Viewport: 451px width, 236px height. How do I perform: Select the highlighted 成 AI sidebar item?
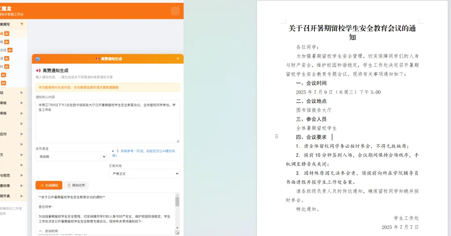13,34
